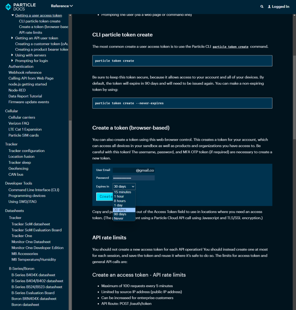Open B-Series B524/B523 datasheet
Image resolution: width=296 pixels, height=310 pixels.
(37, 287)
